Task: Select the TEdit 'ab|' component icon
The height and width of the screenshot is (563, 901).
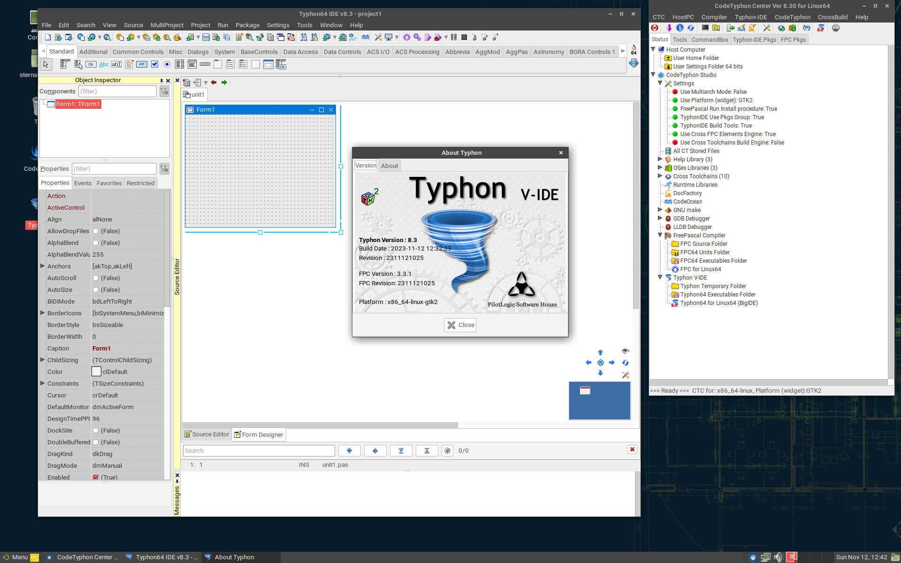Action: pyautogui.click(x=116, y=64)
